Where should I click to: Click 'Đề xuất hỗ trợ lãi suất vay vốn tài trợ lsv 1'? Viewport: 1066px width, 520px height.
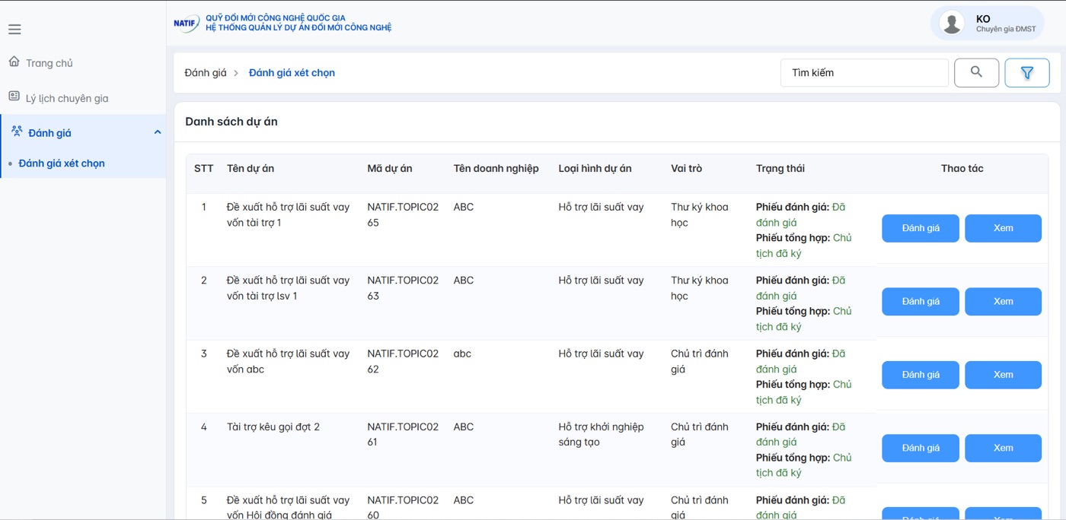[x=288, y=288]
